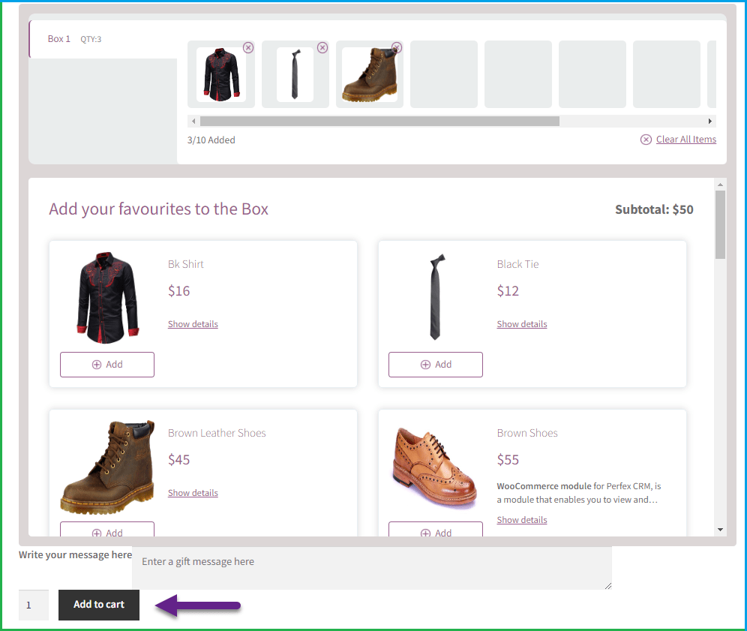
Task: Click the Add to cart button
Action: point(98,605)
